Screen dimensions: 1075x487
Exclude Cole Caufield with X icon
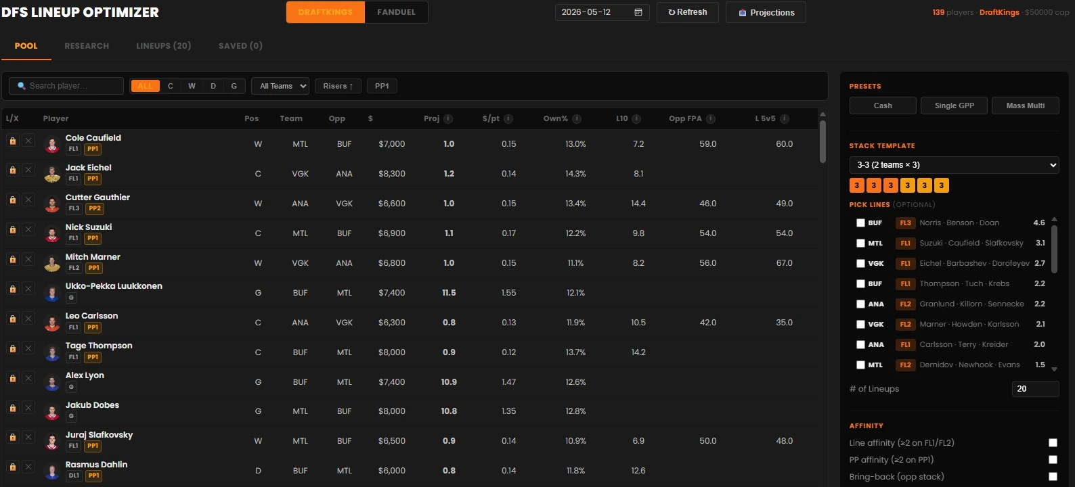[x=28, y=141]
